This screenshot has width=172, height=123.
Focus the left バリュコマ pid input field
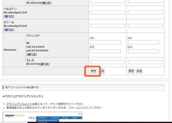pyautogui.click(x=106, y=51)
